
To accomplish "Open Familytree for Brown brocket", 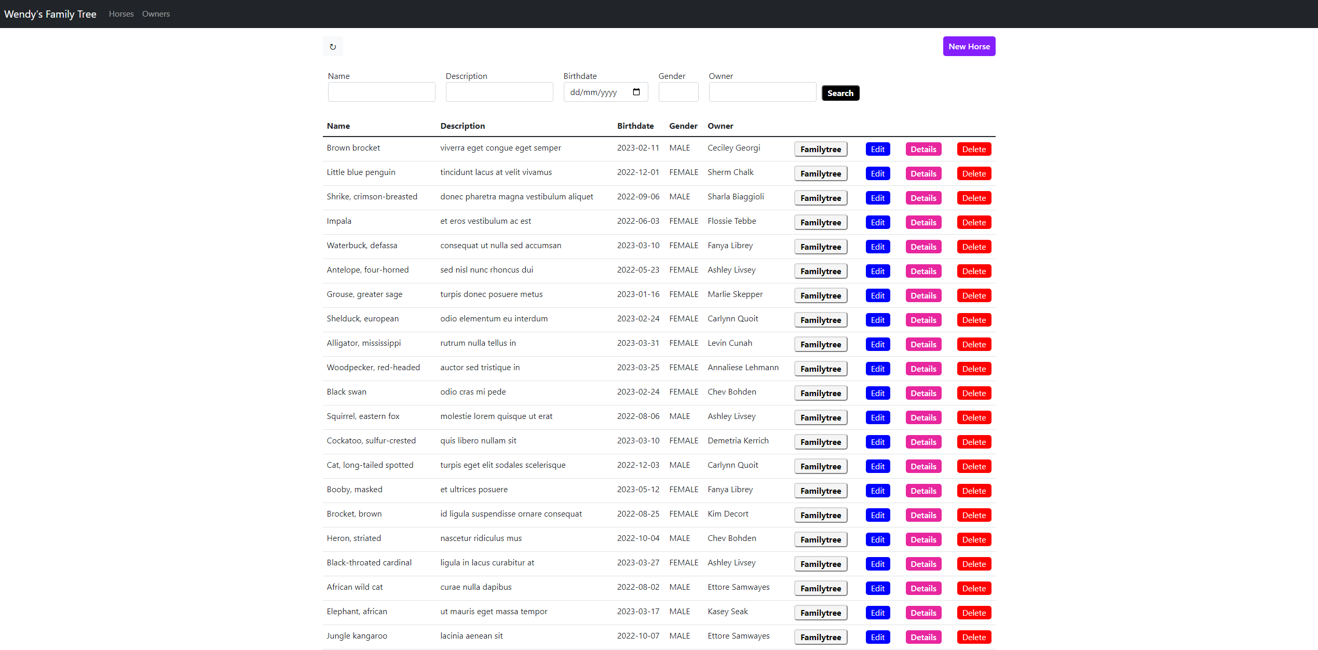I will pos(820,149).
